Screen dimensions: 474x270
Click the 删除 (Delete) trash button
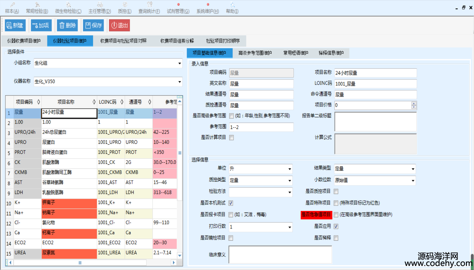click(67, 25)
